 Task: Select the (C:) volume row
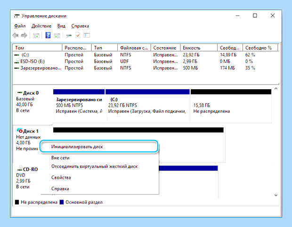[146, 55]
